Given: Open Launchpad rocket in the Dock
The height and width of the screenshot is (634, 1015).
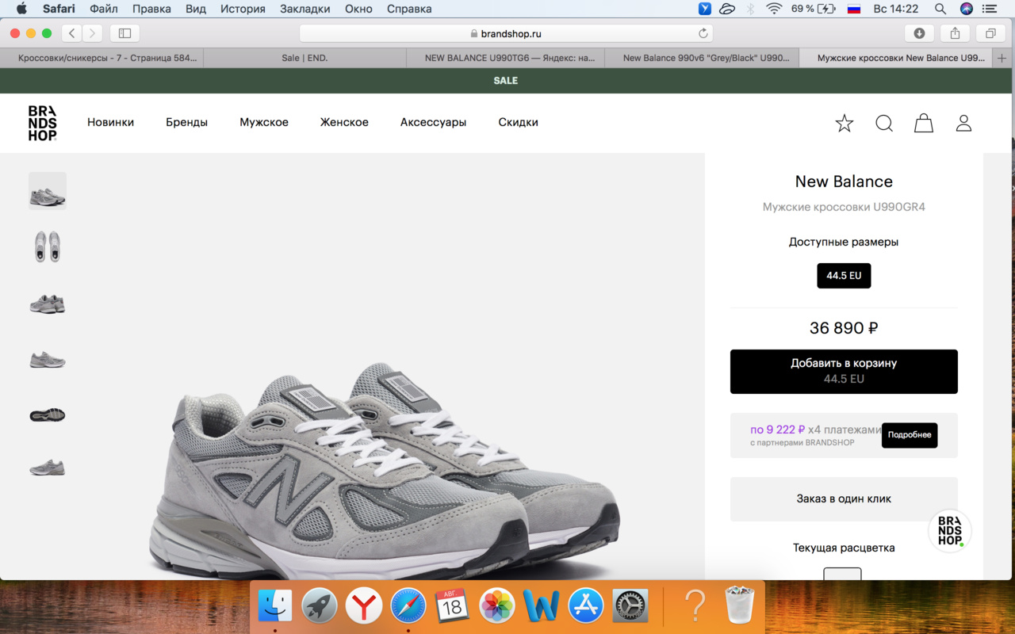Looking at the screenshot, I should point(320,606).
